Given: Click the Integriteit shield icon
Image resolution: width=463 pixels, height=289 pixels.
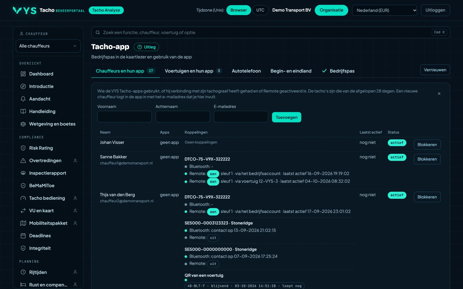Looking at the screenshot, I should (x=23, y=248).
